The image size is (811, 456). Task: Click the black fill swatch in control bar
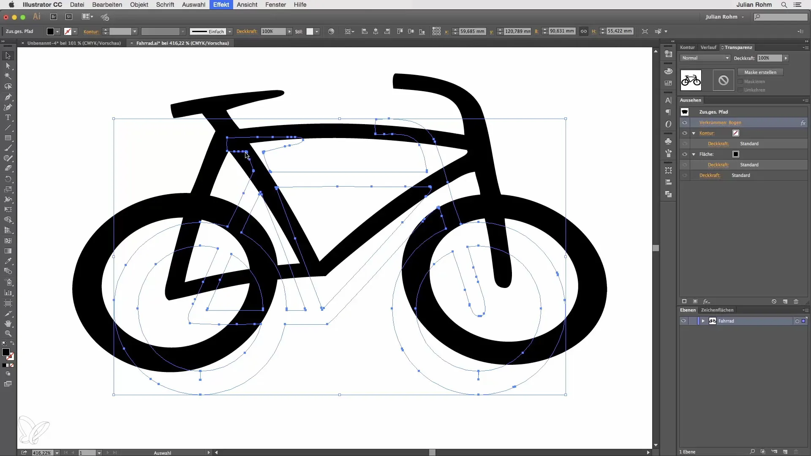[50, 31]
